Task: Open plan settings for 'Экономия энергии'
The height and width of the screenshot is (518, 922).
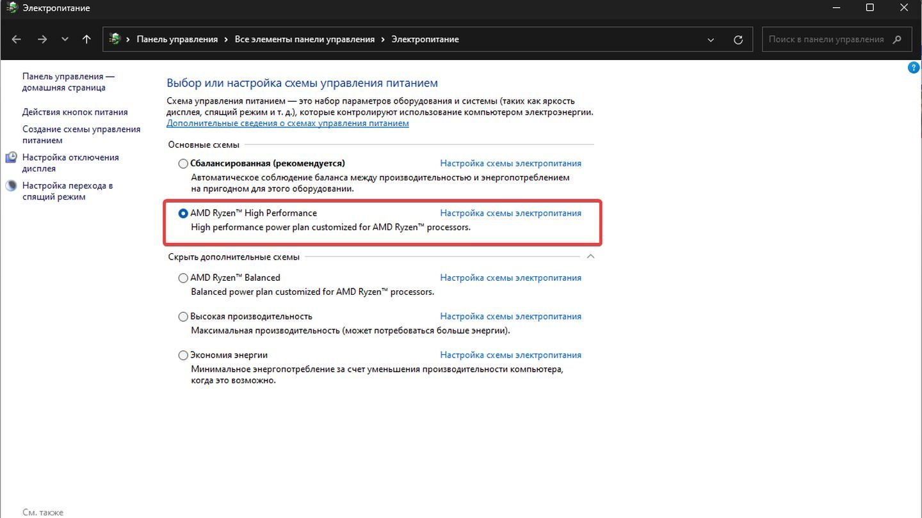Action: [x=510, y=354]
